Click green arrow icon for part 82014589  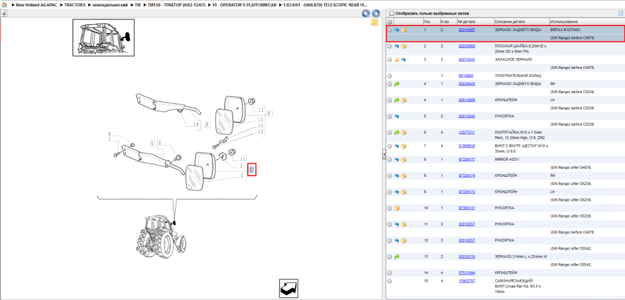(x=397, y=100)
